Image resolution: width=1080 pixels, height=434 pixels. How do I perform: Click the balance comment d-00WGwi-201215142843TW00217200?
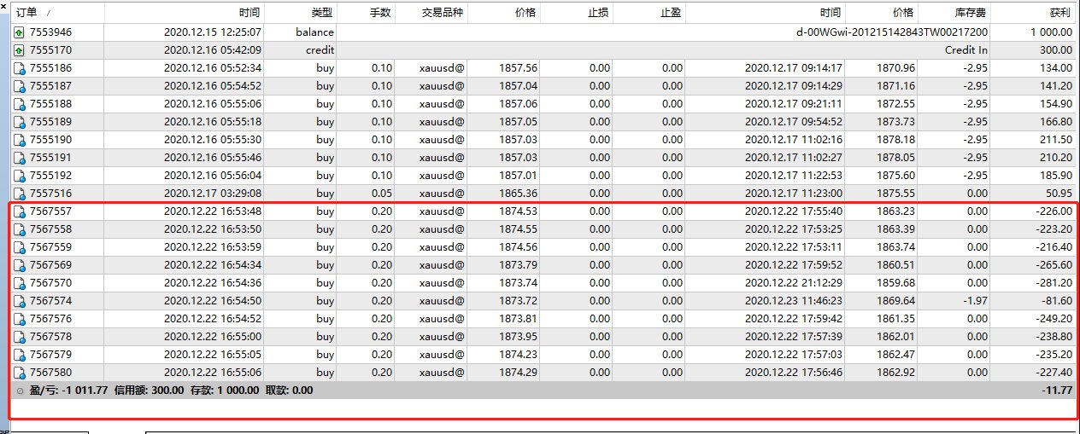pos(891,32)
